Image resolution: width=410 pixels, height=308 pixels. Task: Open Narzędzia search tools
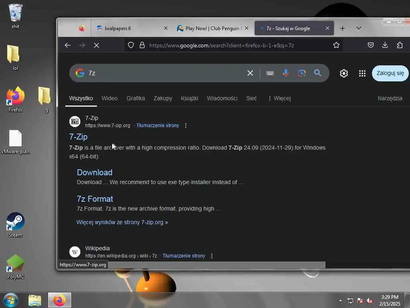click(390, 99)
